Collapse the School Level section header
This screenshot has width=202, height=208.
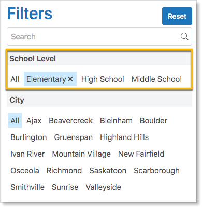pos(99,59)
